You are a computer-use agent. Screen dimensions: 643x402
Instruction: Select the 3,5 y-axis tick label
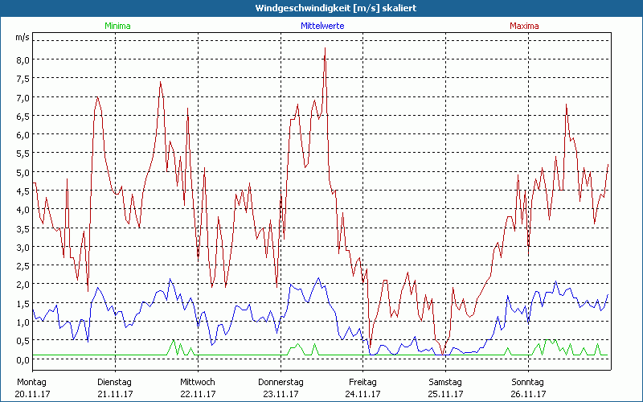pos(22,228)
